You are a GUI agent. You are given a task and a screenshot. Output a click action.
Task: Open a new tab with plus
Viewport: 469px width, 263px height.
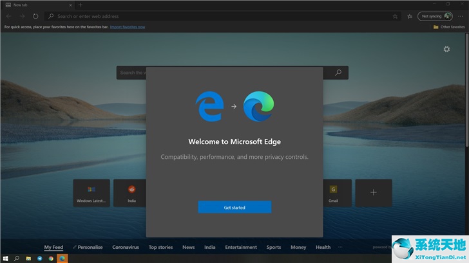(x=80, y=5)
